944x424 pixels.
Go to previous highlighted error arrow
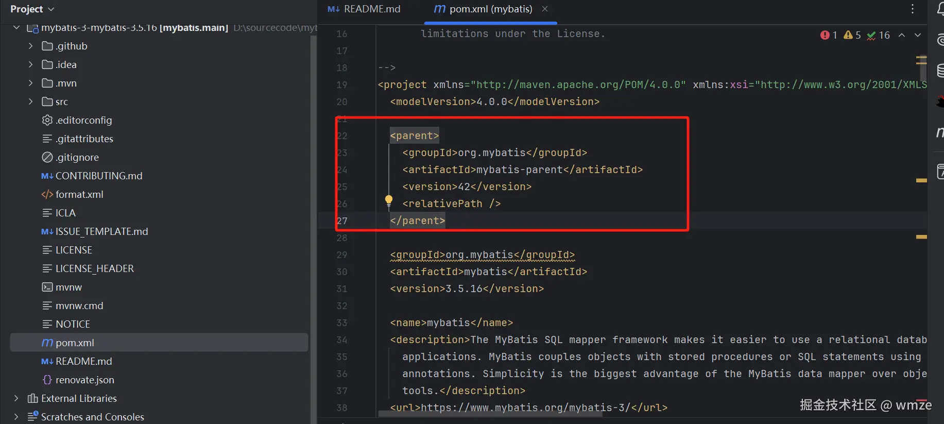[902, 35]
